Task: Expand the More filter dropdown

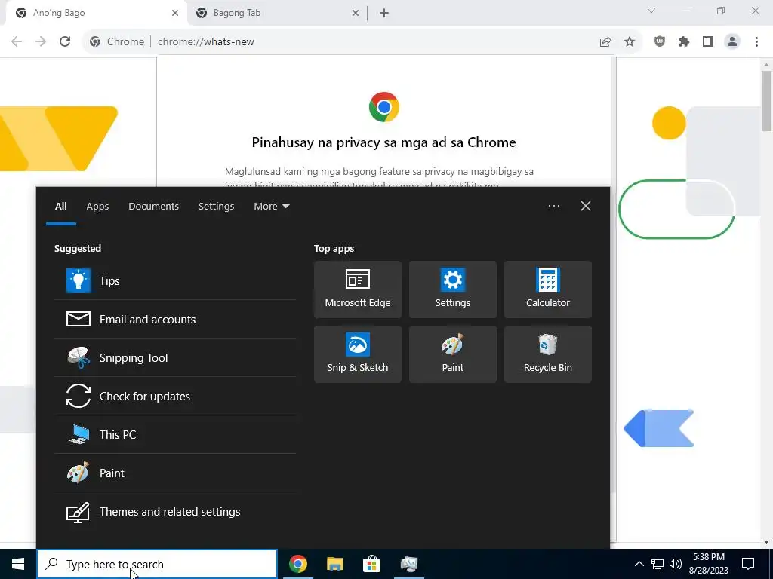Action: 271,207
